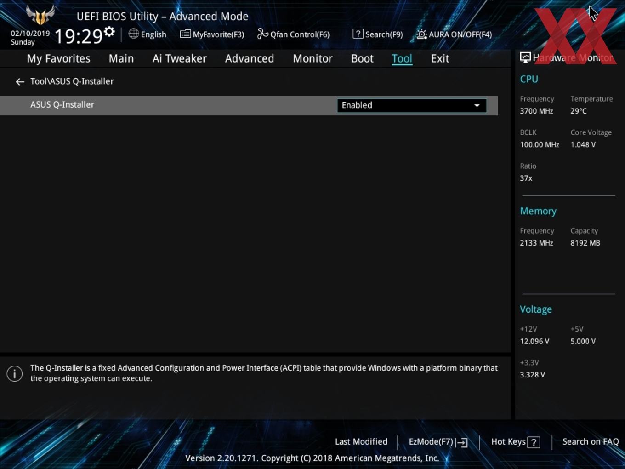The height and width of the screenshot is (469, 625).
Task: Click the 19:29 clock time
Action: point(79,36)
